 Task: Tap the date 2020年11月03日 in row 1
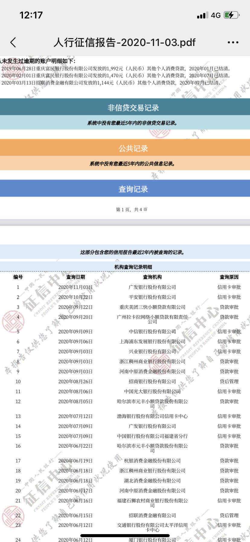(x=75, y=287)
